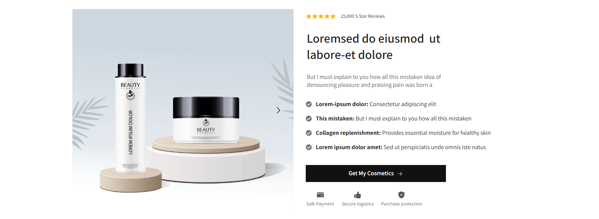Click the Beauty cream jar in product image
The height and width of the screenshot is (219, 599).
point(206,120)
